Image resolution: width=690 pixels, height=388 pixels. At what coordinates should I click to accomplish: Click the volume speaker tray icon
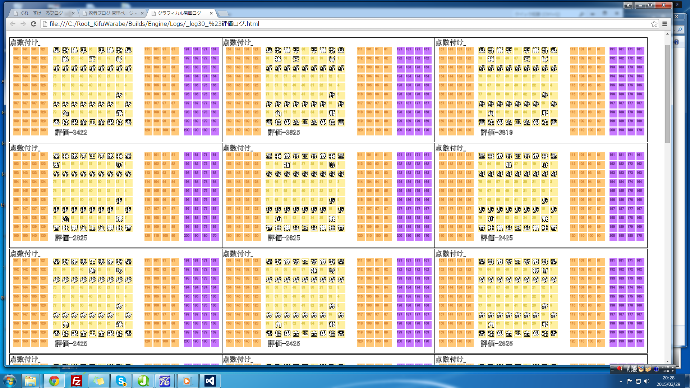[x=647, y=381]
